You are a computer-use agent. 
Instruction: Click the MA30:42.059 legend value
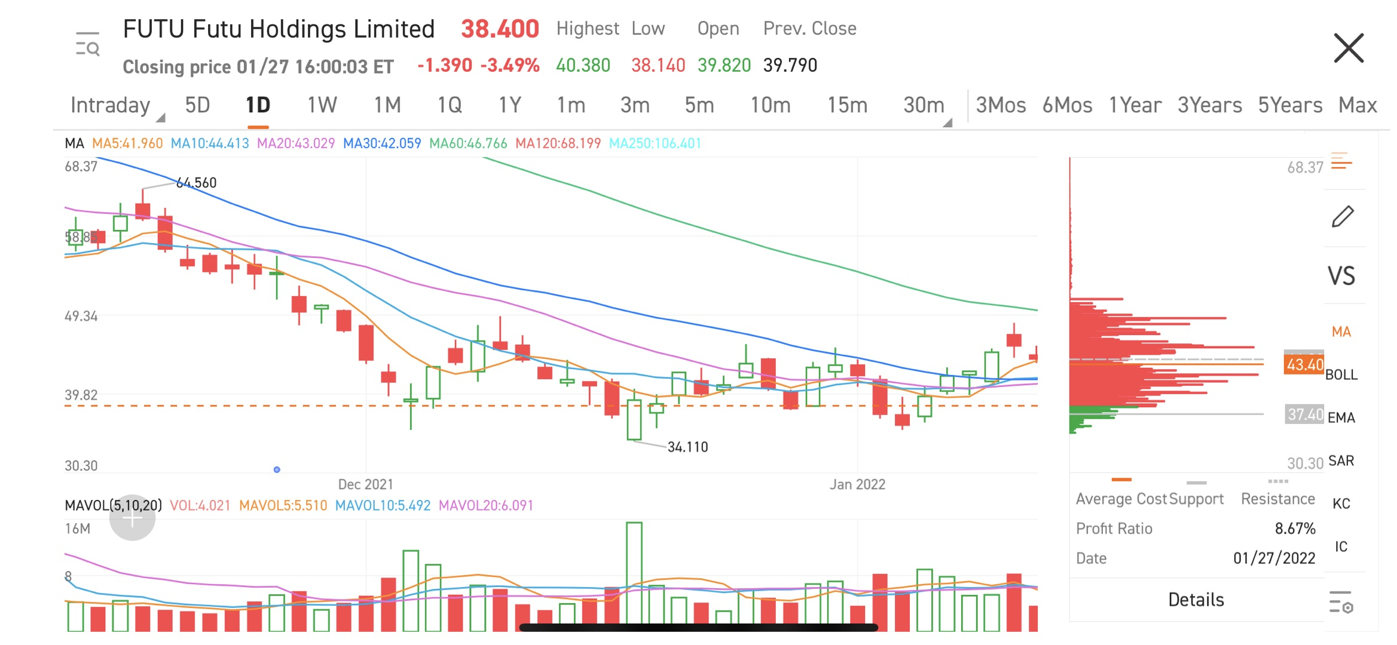tap(382, 143)
